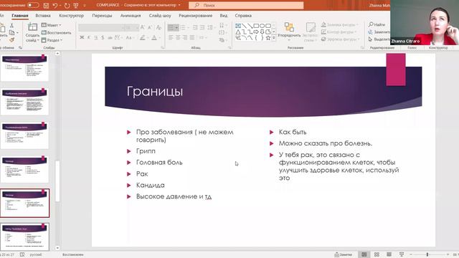Align text left
459x258 pixels.
point(171,37)
